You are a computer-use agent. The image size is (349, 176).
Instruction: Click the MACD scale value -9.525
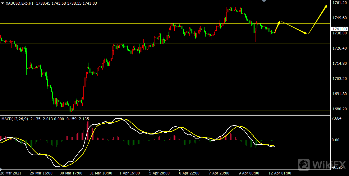[338, 168]
